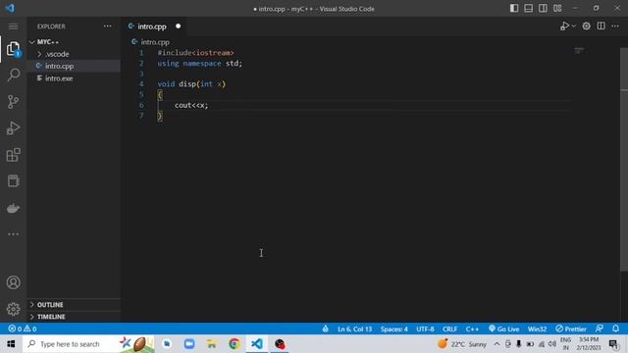Screen dimensions: 628x353
Task: Click intro.cpp in the breadcrumb
Action: 155,42
